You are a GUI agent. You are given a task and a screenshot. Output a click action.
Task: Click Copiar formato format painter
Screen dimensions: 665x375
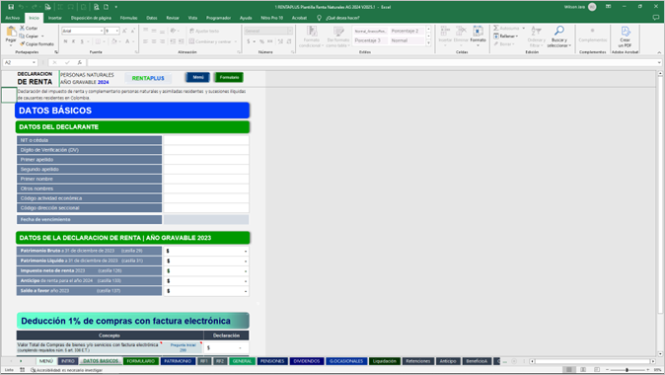pos(37,43)
